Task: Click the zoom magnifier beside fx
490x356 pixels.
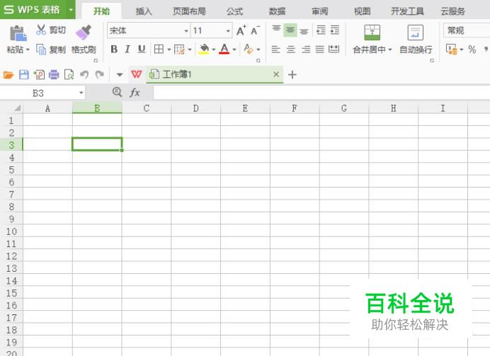Action: pos(117,92)
